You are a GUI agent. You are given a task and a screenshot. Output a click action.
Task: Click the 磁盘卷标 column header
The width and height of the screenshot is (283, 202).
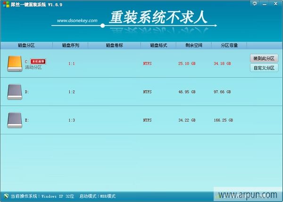(114, 46)
